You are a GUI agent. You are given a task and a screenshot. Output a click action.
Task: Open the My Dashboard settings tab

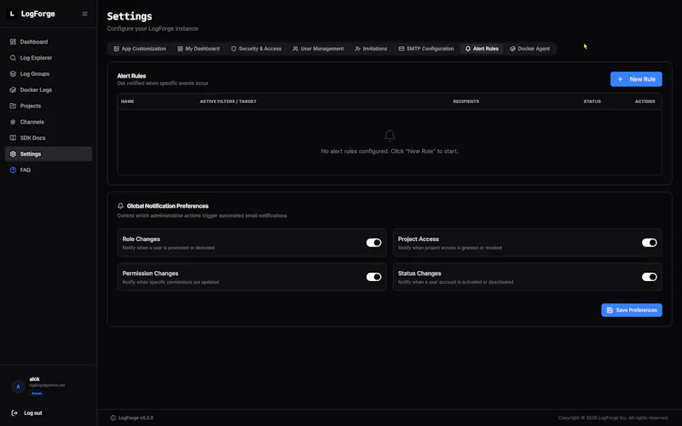pos(199,49)
